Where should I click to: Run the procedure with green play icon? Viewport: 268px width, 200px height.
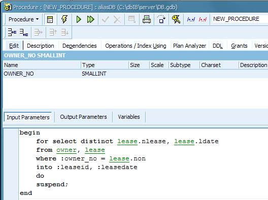click(79, 19)
